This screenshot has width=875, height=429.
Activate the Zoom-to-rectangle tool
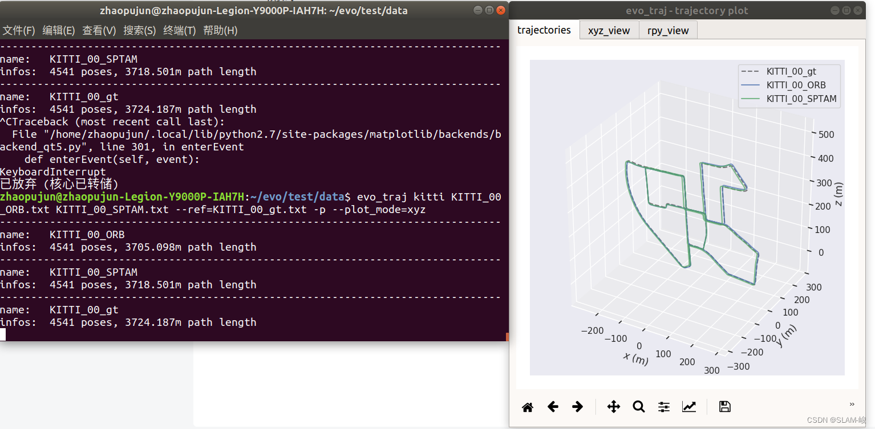[638, 407]
